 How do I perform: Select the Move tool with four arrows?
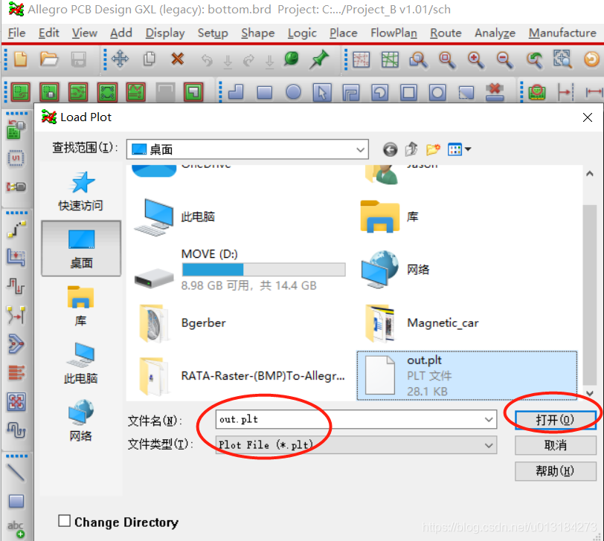point(121,59)
